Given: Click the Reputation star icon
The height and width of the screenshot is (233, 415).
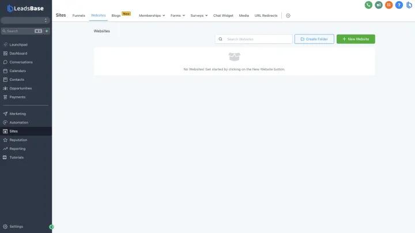Looking at the screenshot, I should (x=5, y=140).
